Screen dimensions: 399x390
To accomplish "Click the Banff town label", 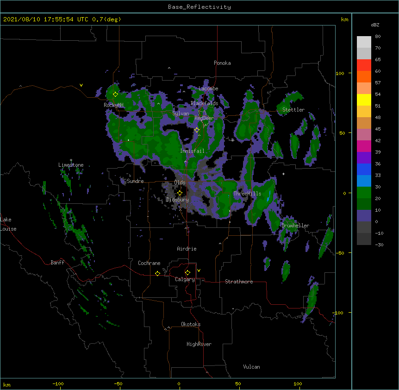I will coord(57,263).
